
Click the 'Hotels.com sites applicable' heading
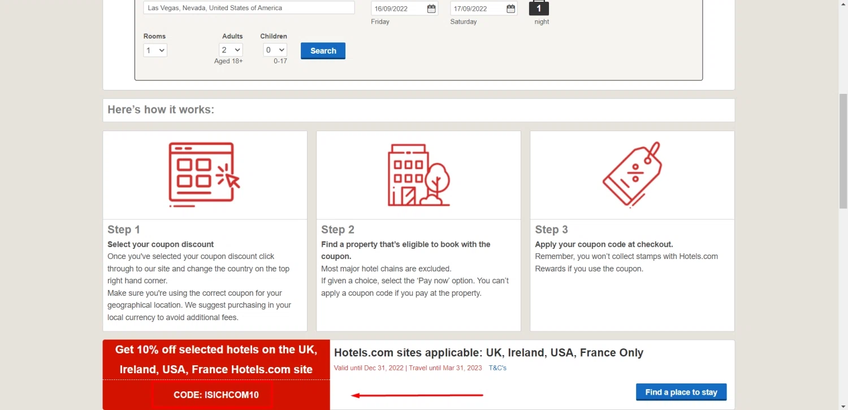pyautogui.click(x=488, y=353)
